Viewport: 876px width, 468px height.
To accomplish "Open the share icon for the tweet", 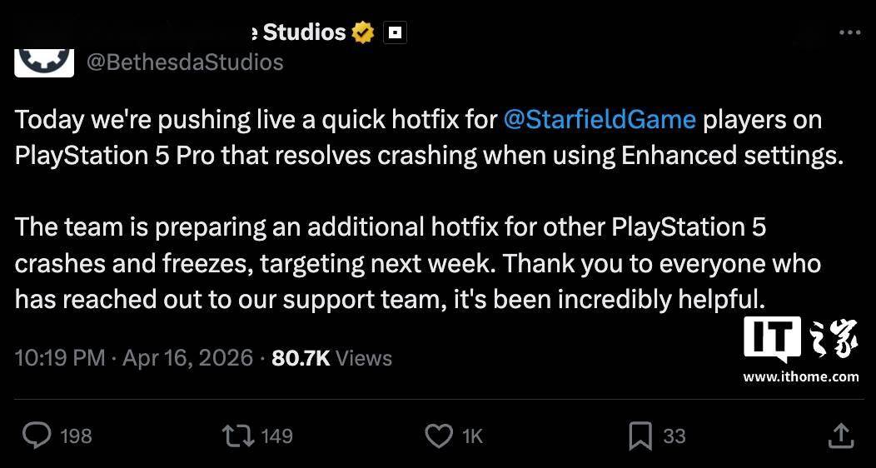I will coord(841,435).
